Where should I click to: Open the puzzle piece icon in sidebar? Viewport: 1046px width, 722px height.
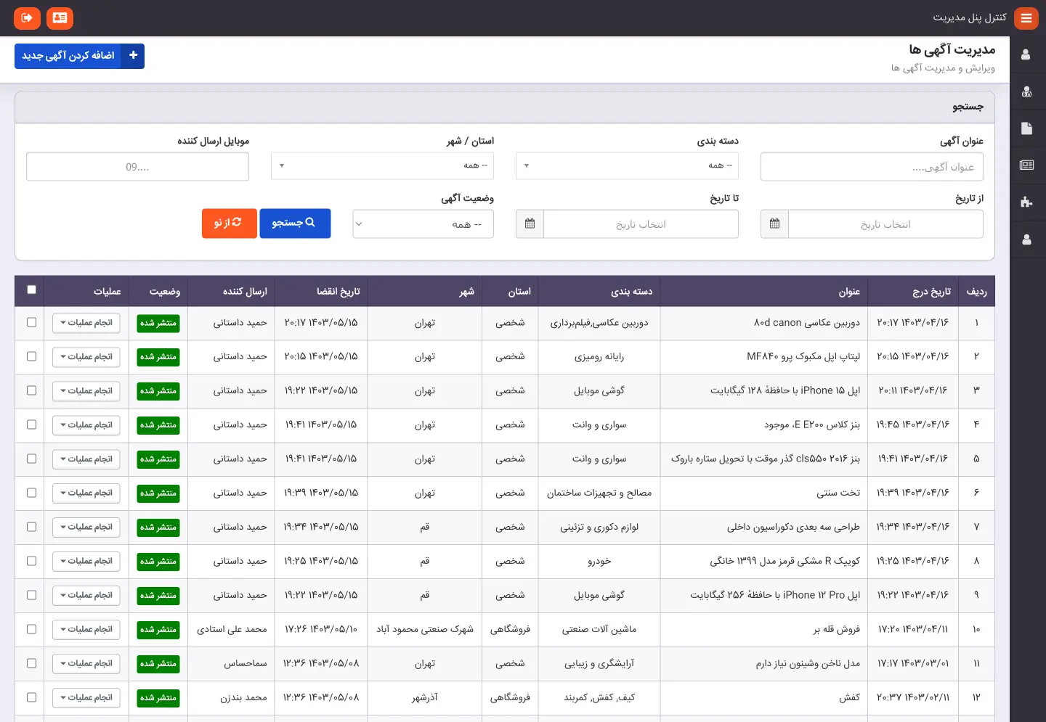pyautogui.click(x=1026, y=202)
